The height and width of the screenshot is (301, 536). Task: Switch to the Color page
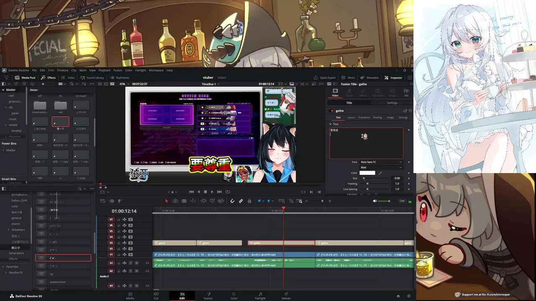234,296
